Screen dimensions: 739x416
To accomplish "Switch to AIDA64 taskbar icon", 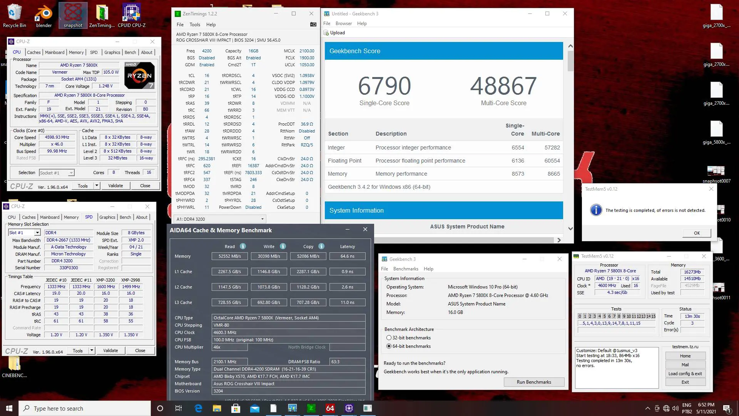I will click(330, 408).
